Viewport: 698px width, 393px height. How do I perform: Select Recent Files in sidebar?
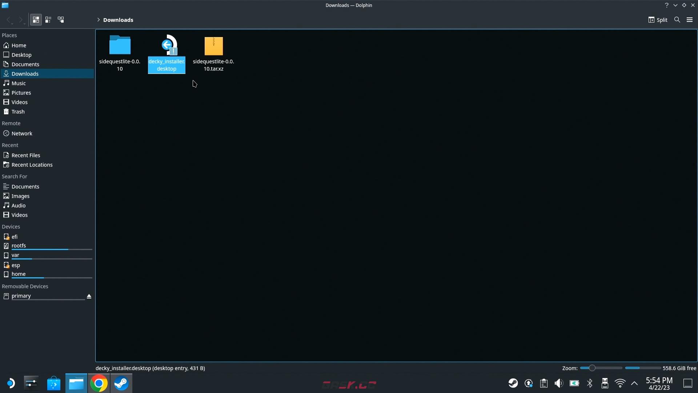[25, 155]
